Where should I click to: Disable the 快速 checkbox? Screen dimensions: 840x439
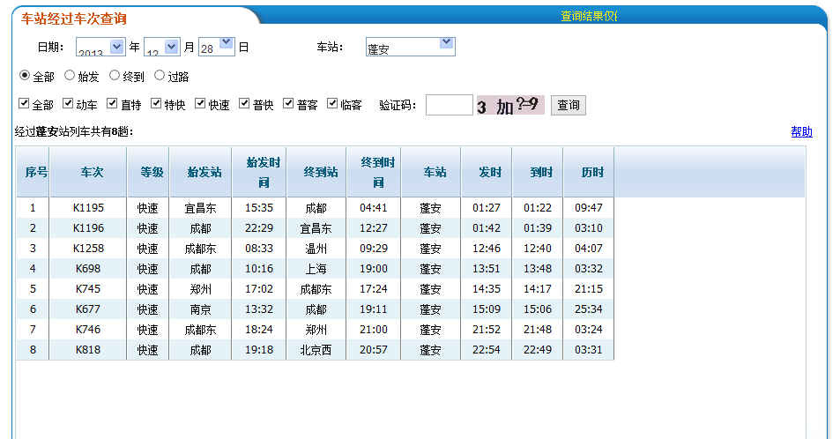[201, 104]
